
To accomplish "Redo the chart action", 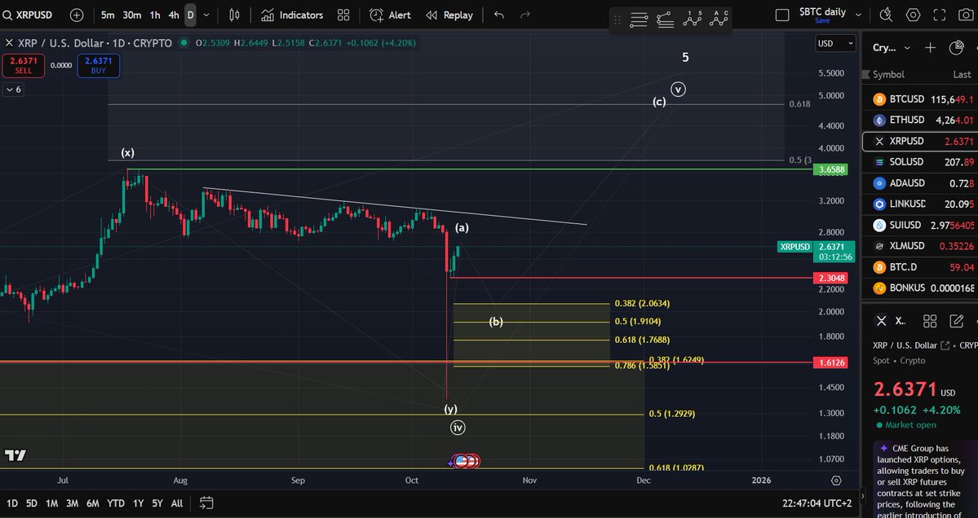I will point(525,15).
